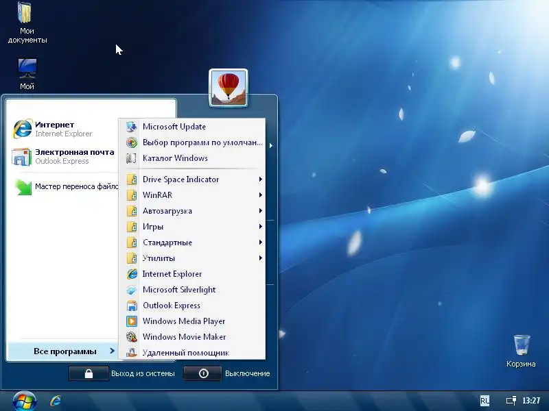This screenshot has width=549, height=411.
Task: Click the Windows Media Player icon
Action: coord(132,321)
